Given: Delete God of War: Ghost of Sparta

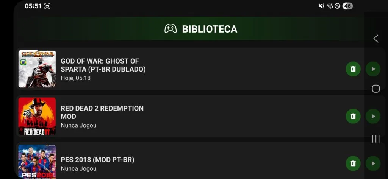Looking at the screenshot, I should tap(353, 69).
